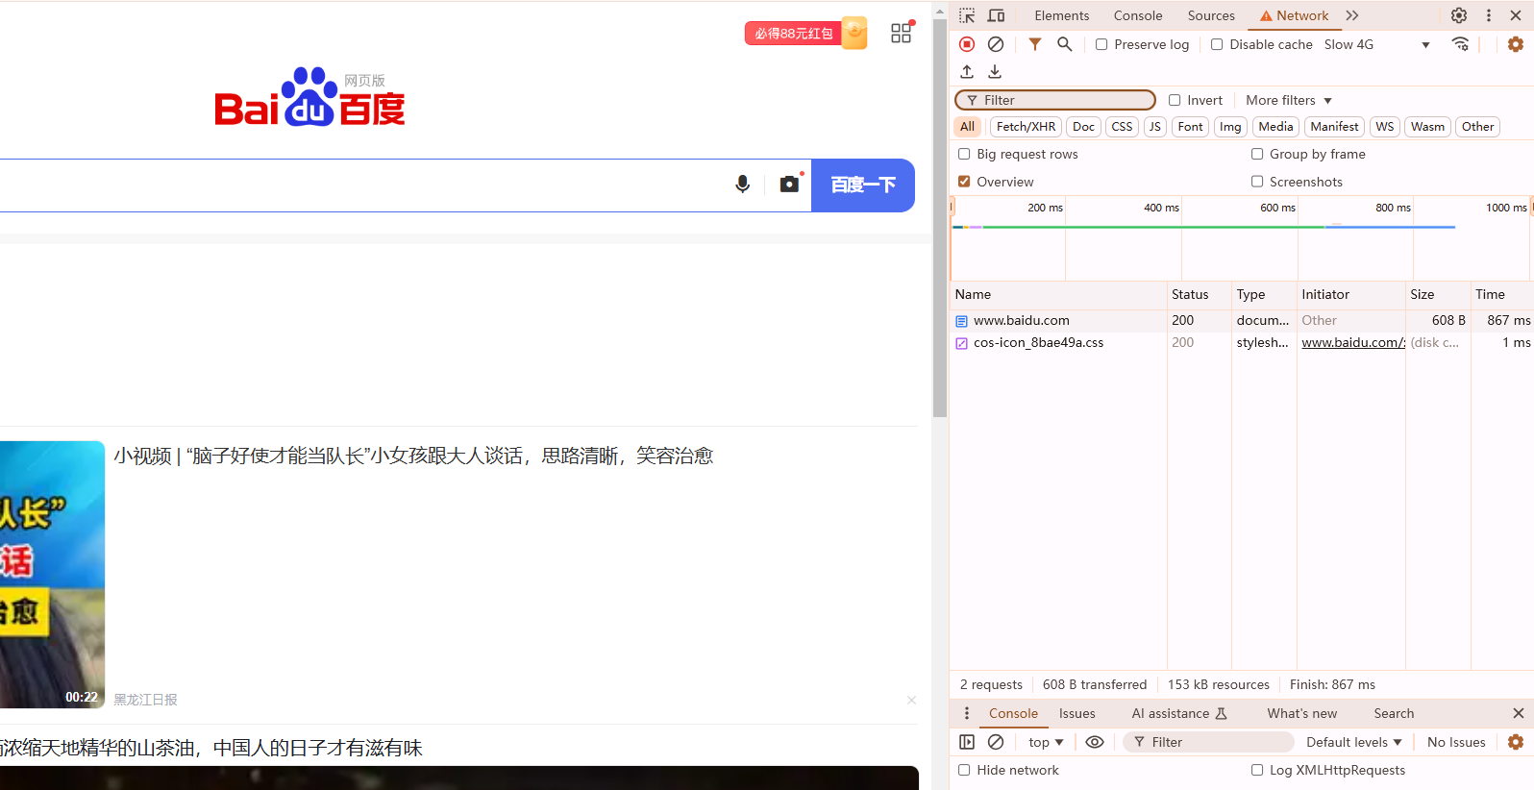
Task: Clear the network log
Action: pos(996,44)
